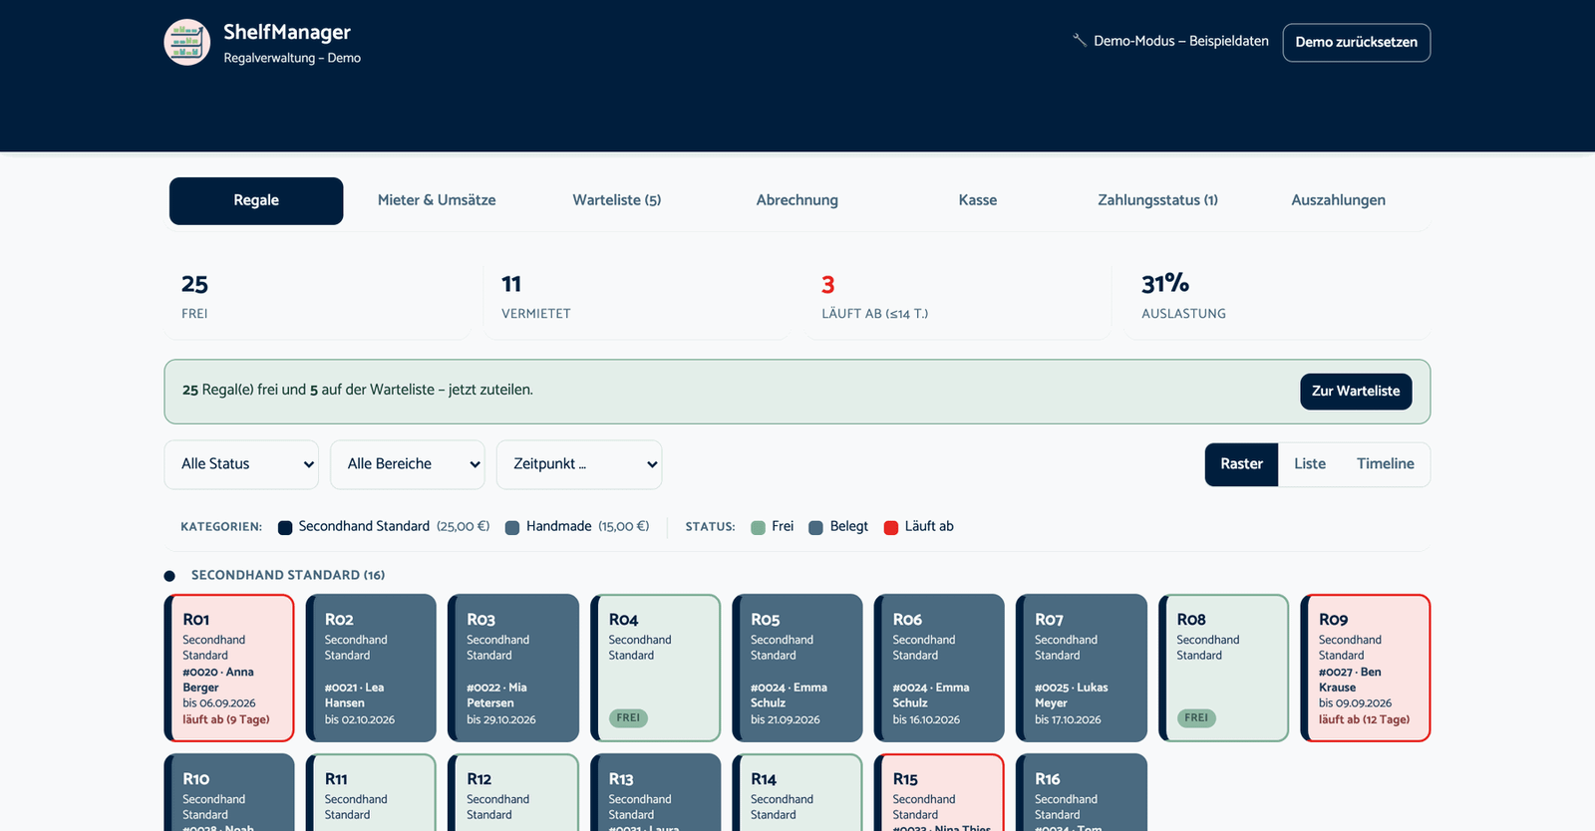
Task: Select shelf card R12
Action: tap(513, 793)
